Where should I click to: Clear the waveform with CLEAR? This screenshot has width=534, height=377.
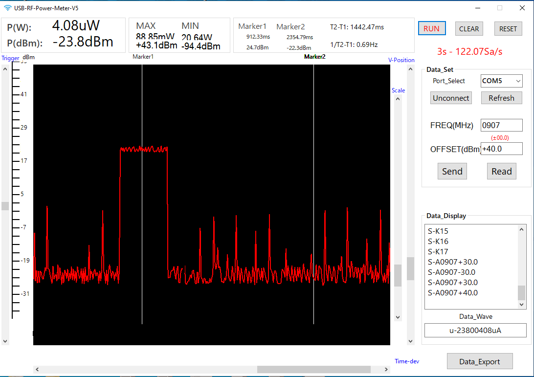tap(468, 29)
